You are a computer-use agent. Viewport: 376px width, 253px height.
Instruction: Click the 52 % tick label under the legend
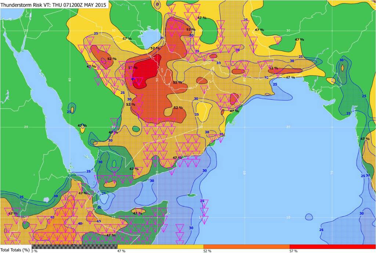pos(207,251)
